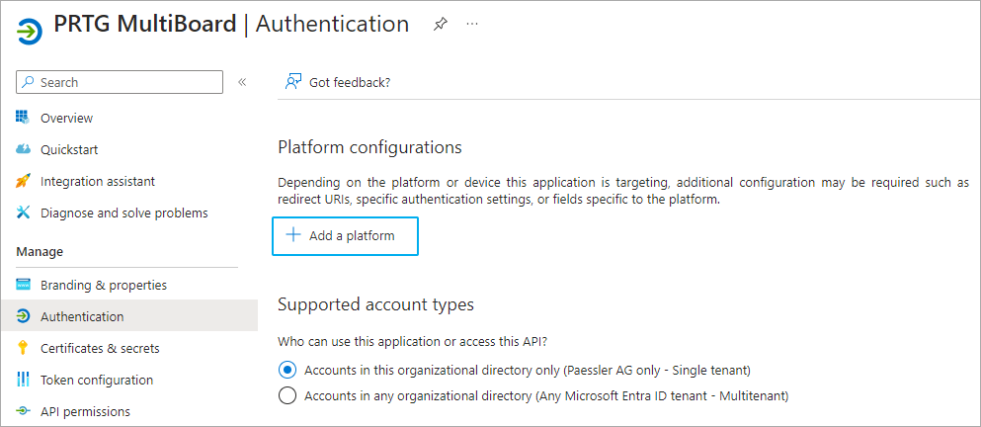Click the PRTG MultiBoard app logo icon
This screenshot has height=427, width=981.
29,32
